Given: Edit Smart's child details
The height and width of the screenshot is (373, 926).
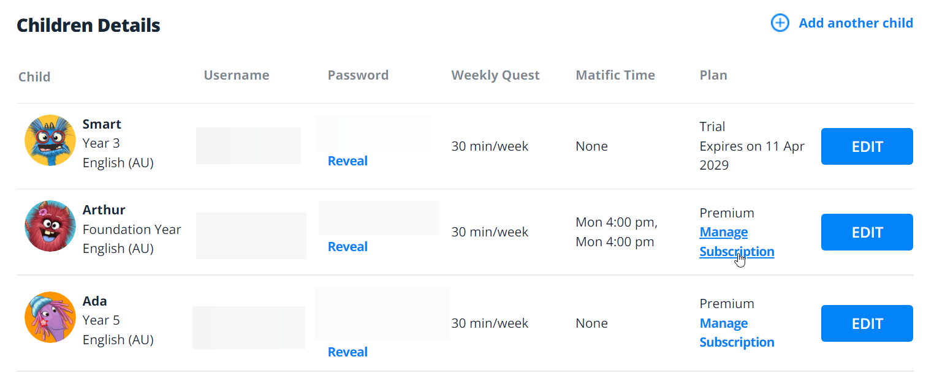Looking at the screenshot, I should 867,146.
